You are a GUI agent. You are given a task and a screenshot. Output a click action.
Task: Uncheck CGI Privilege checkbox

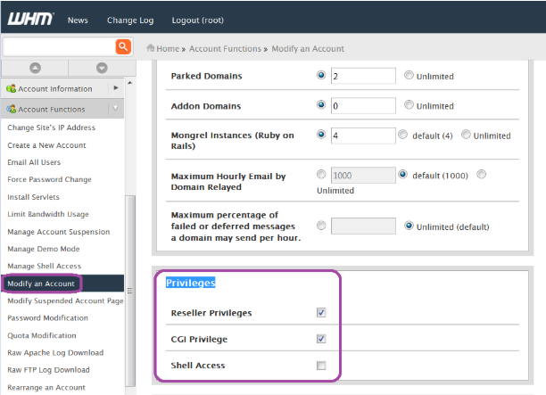(321, 339)
